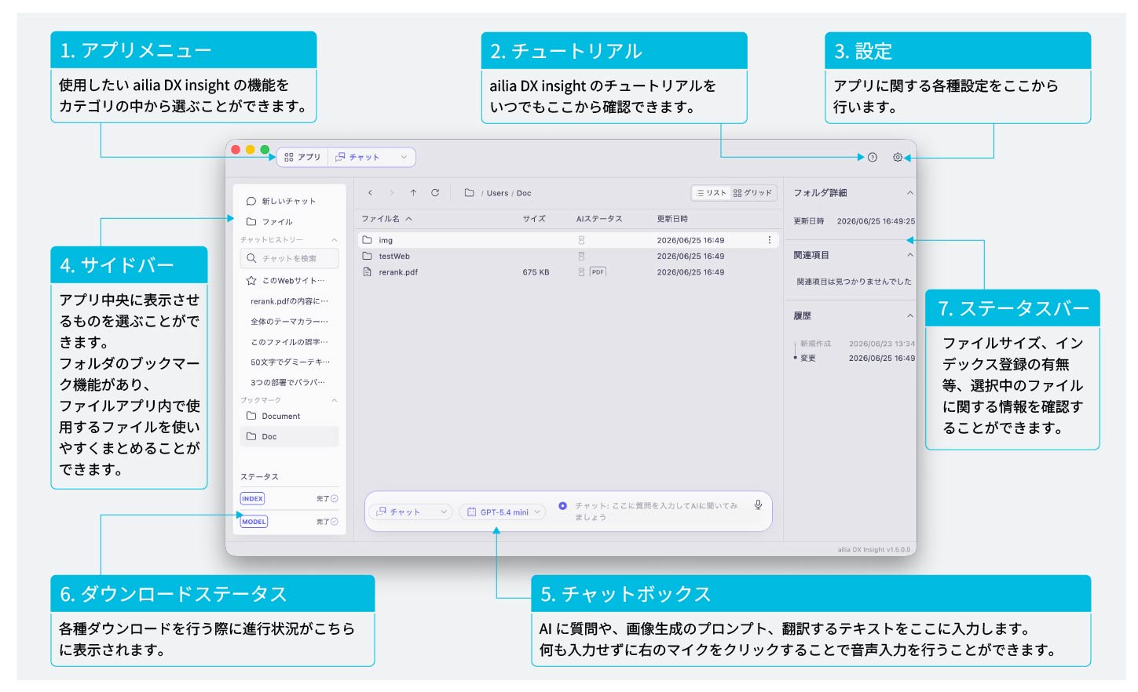Viewport: 1138px width, 692px height.
Task: Open the チャット mode dropdown in the chat box
Action: [x=411, y=512]
